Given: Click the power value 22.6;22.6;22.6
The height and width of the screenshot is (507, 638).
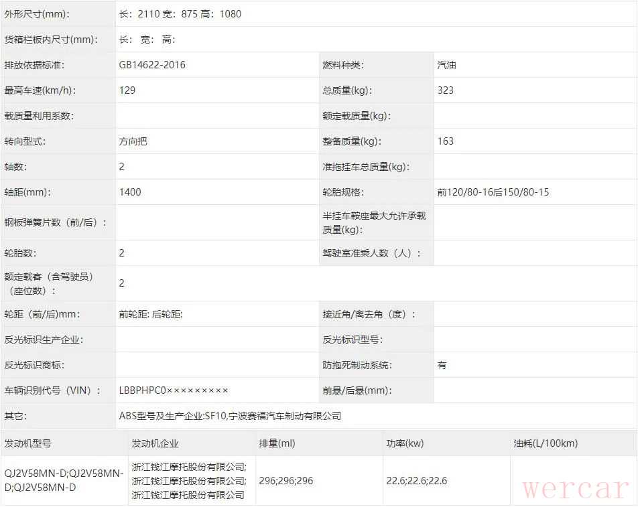Looking at the screenshot, I should [x=417, y=481].
